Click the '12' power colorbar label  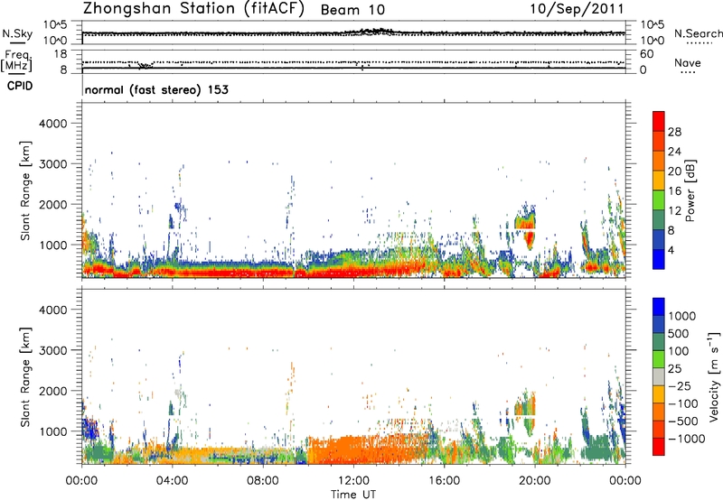tap(674, 211)
